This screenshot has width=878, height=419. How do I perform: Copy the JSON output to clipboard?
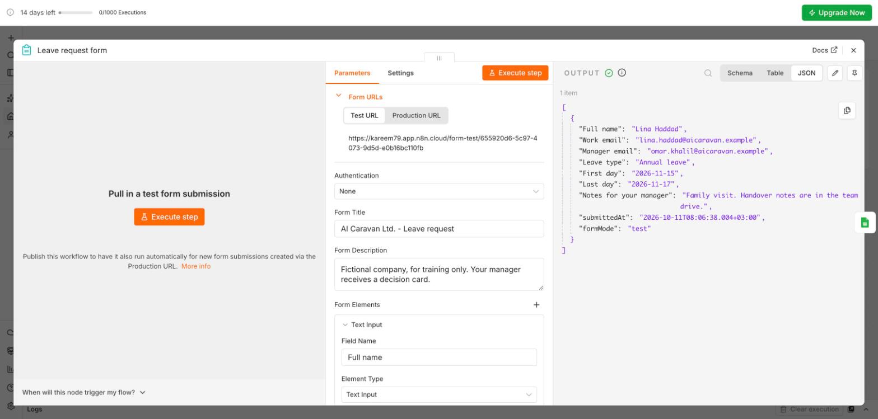click(x=847, y=111)
